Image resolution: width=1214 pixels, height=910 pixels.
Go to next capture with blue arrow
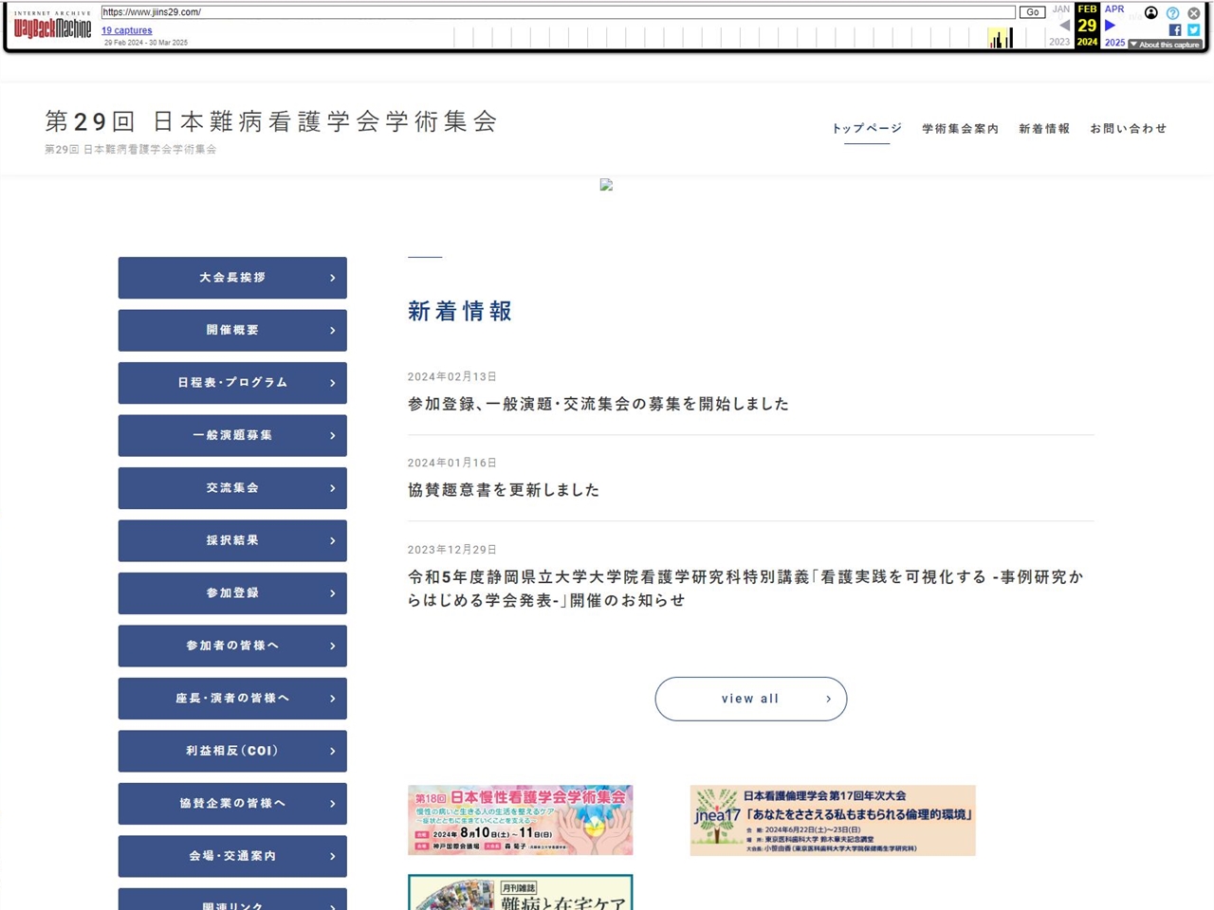pyautogui.click(x=1110, y=26)
